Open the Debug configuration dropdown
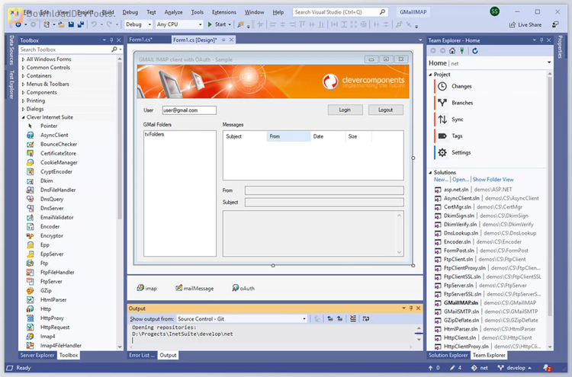The width and height of the screenshot is (572, 377). coord(138,24)
